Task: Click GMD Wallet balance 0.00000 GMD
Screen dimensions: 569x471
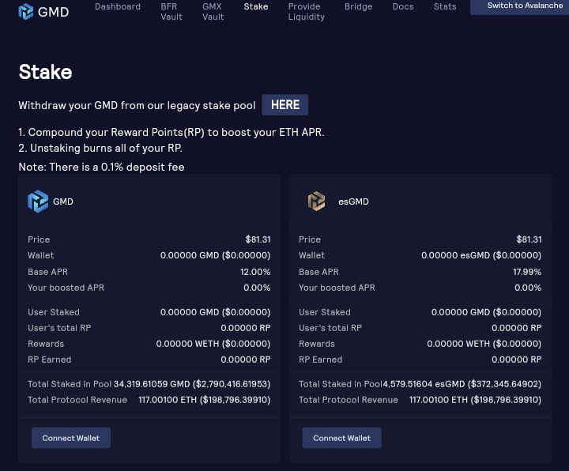Action: tap(215, 255)
